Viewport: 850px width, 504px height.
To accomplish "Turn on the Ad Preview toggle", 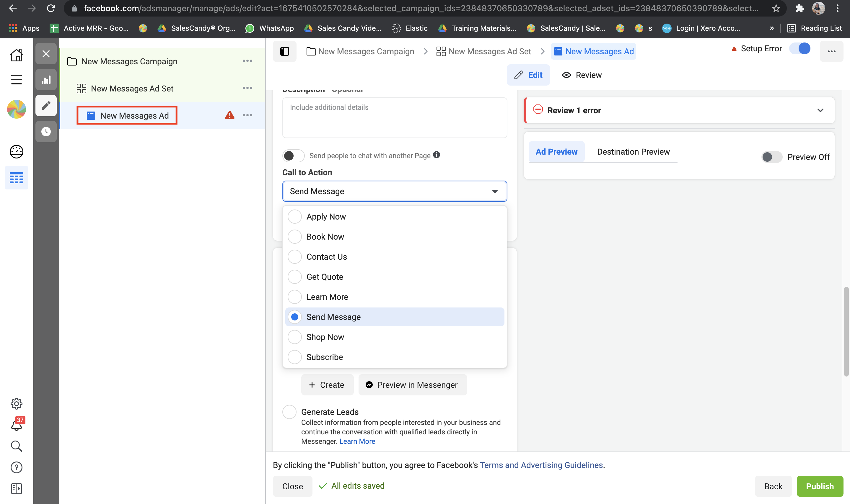I will pos(771,157).
